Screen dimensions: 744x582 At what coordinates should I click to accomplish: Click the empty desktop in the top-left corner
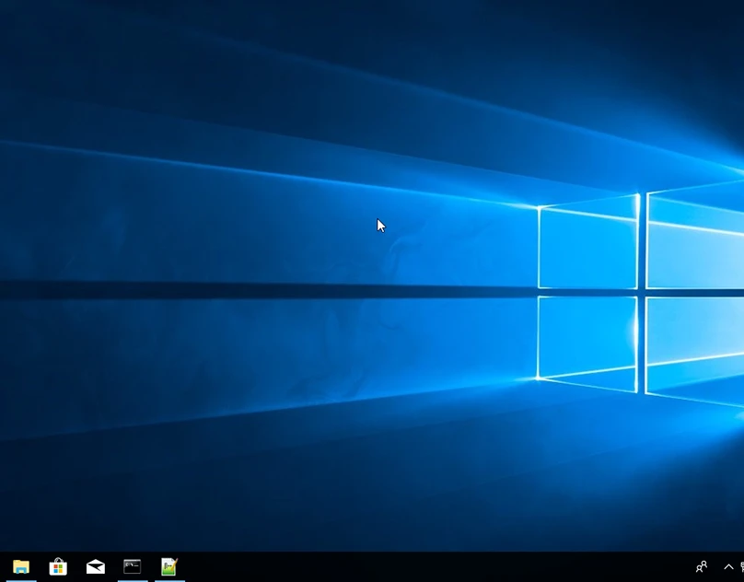point(37,37)
